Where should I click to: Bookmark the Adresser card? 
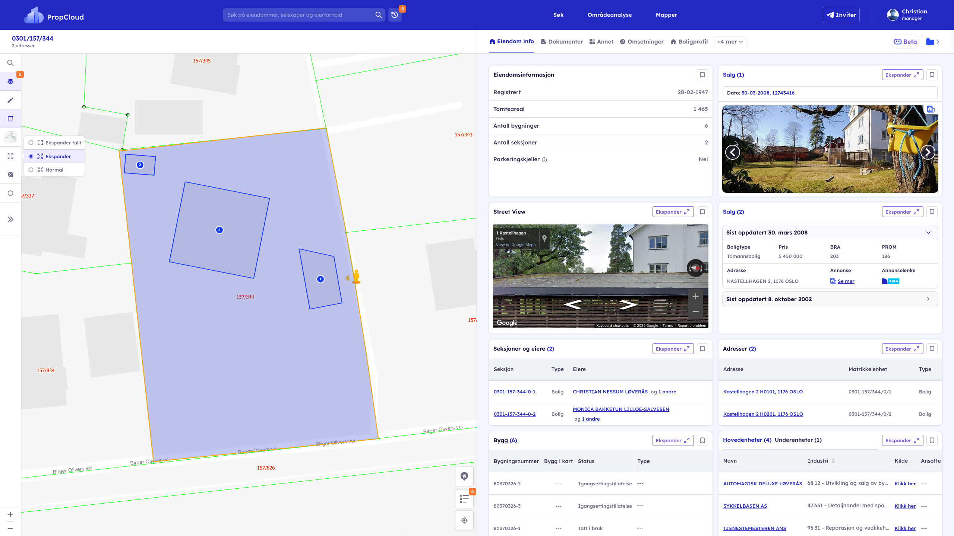(932, 349)
